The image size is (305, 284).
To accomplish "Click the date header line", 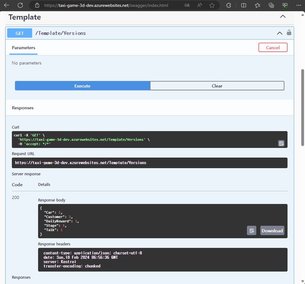I will 81,258.
